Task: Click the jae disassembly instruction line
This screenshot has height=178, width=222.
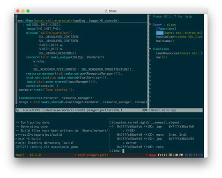Action: [152, 126]
